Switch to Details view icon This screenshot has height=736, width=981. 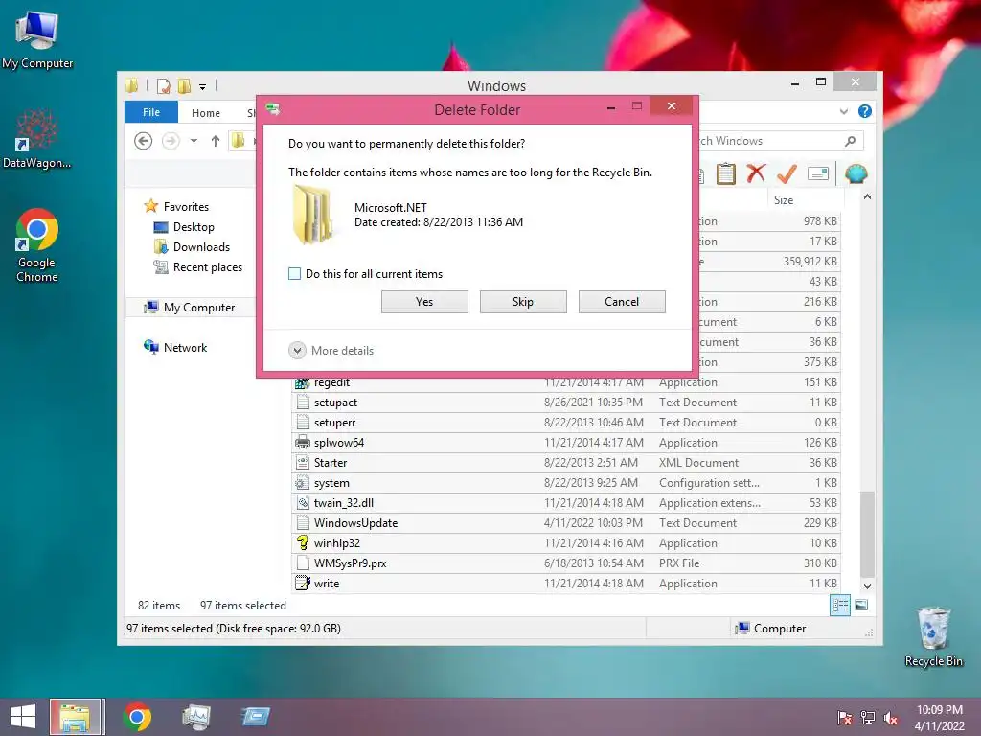(x=840, y=606)
